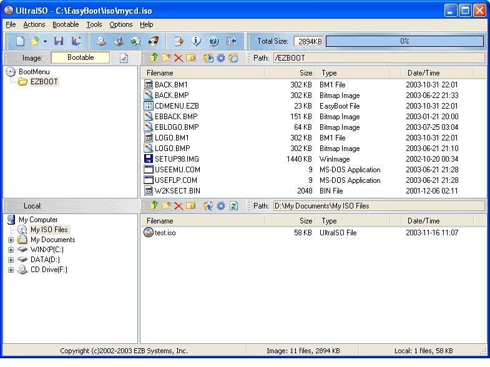490x367 pixels.
Task: Click the Make CD Image drive icon
Action: coord(101,41)
